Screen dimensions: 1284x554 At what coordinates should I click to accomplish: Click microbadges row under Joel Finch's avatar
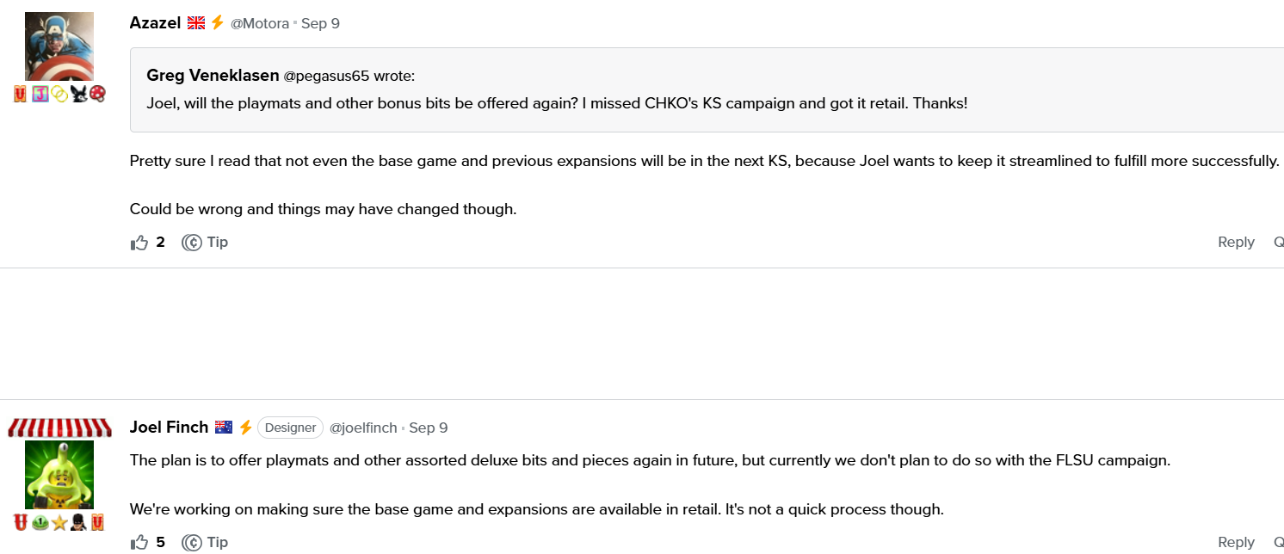(59, 522)
